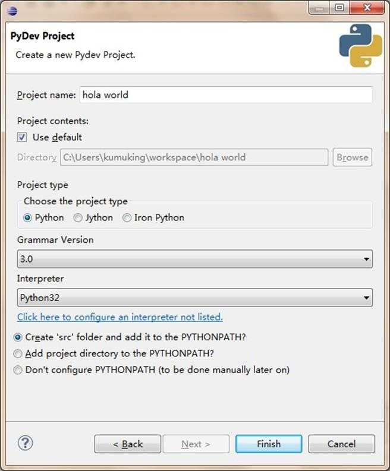Go back with the Back button
Viewport: 390px width, 471px height.
[127, 444]
